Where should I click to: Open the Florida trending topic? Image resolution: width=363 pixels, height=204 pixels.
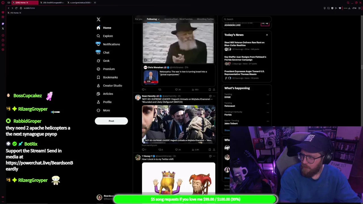tap(228, 115)
